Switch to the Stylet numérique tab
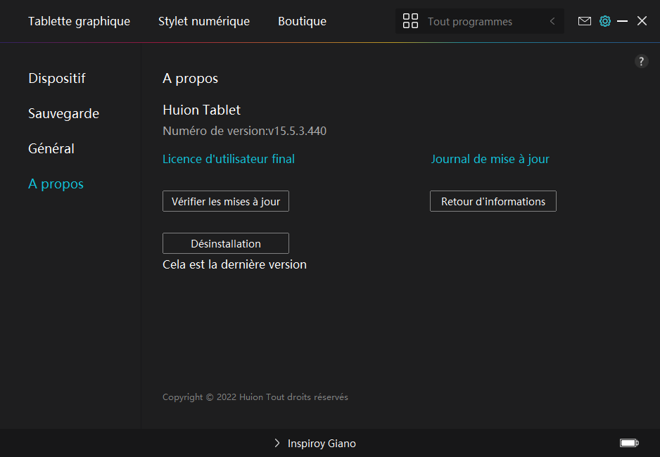This screenshot has height=457, width=660. (204, 21)
